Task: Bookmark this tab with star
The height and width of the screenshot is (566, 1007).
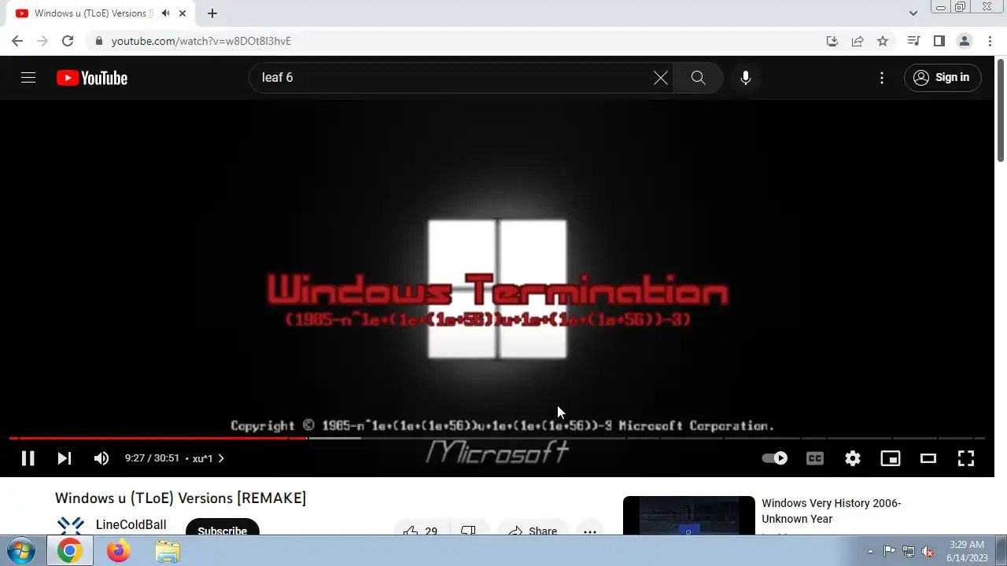Action: tap(883, 41)
